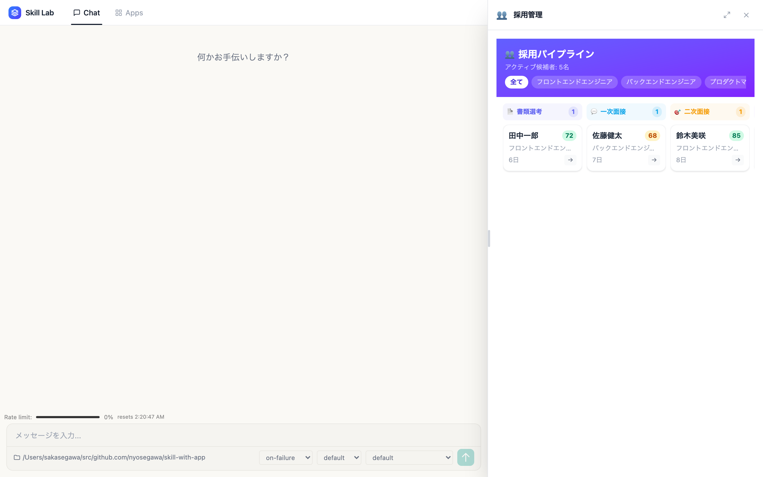Open the on-failure dropdown

click(285, 457)
